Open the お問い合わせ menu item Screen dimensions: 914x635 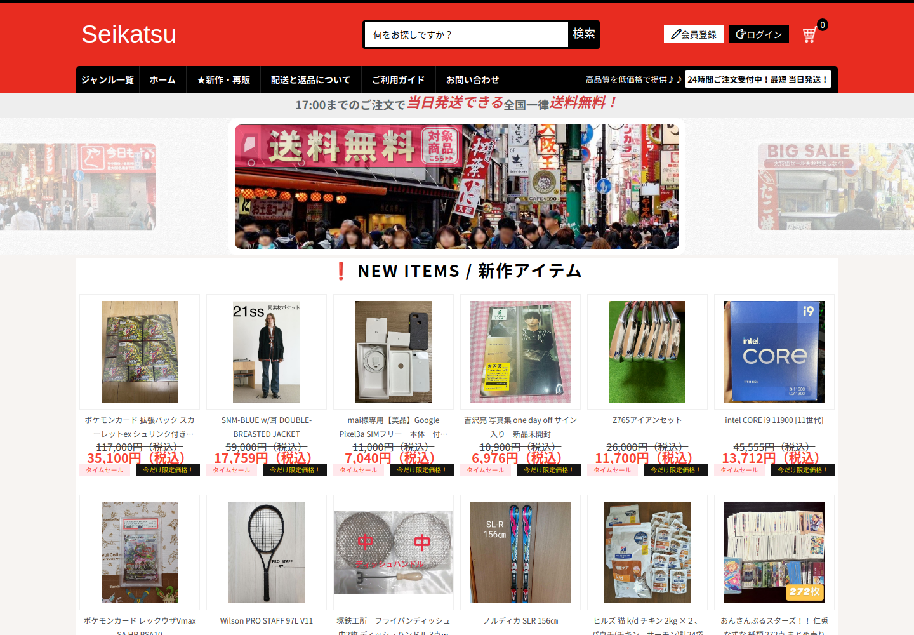pyautogui.click(x=473, y=80)
